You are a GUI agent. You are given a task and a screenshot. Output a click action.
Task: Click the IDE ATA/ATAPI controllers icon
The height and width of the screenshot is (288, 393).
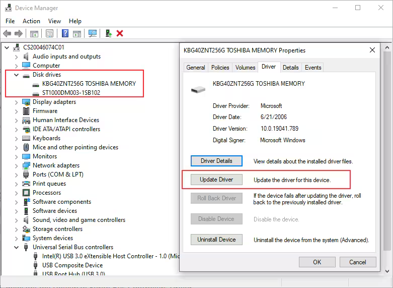(26, 129)
